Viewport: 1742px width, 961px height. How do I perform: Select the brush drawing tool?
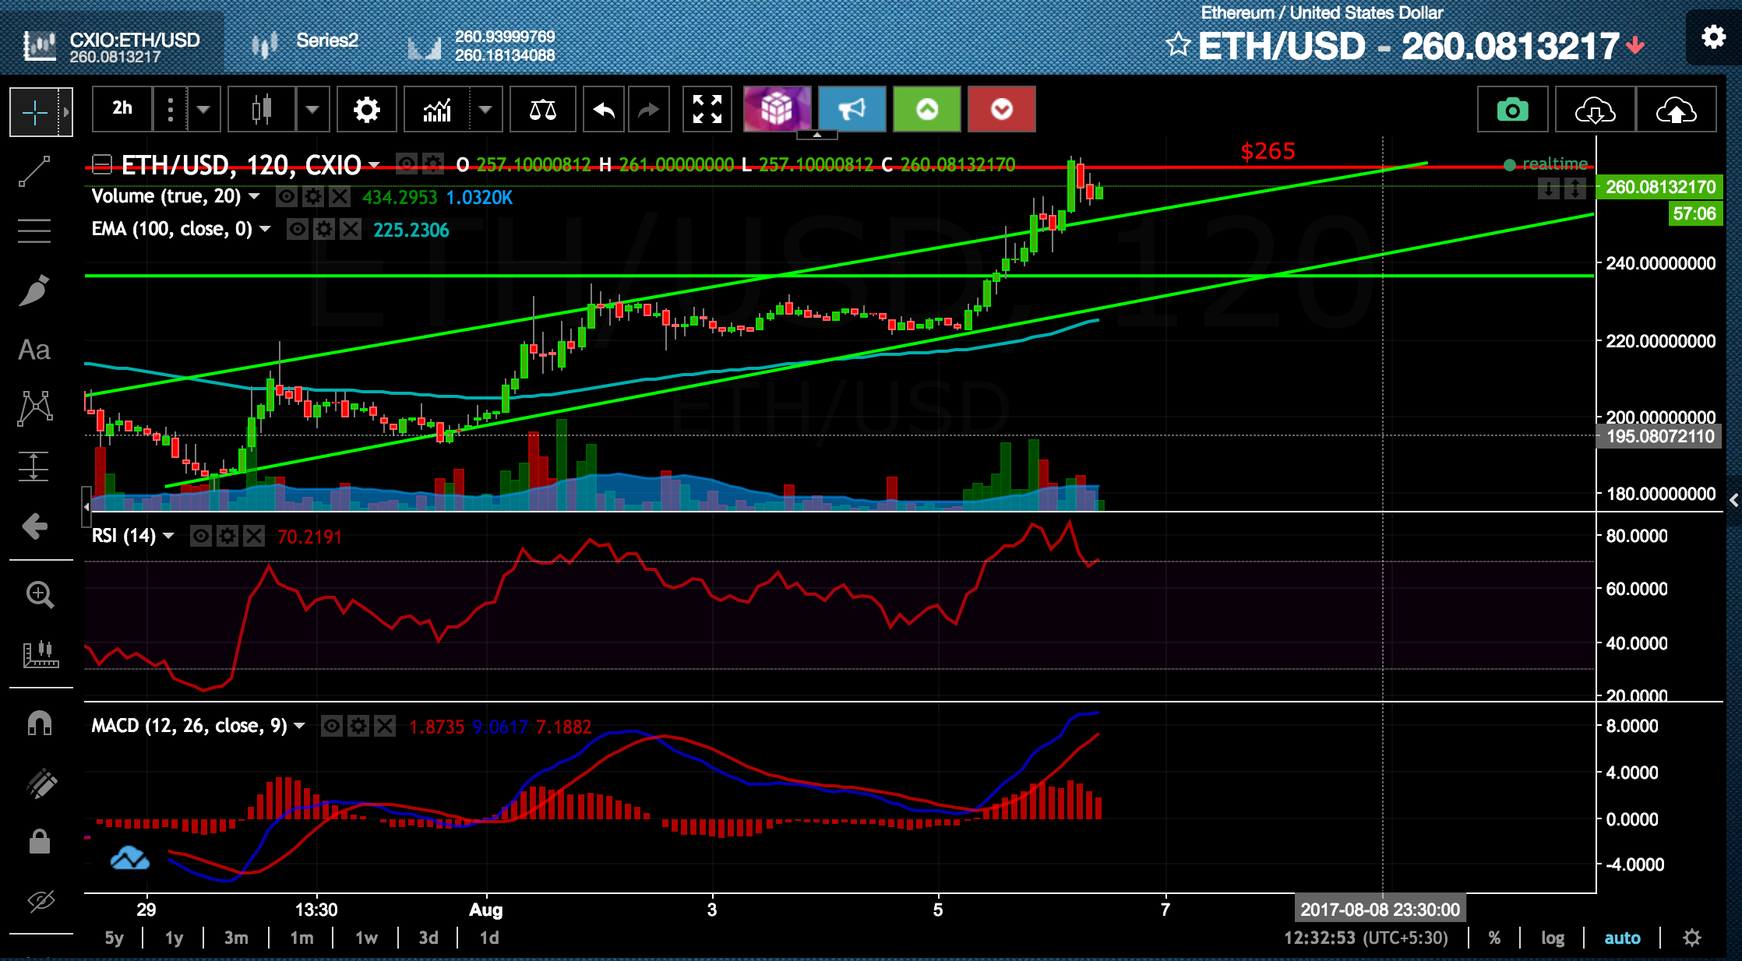point(34,290)
